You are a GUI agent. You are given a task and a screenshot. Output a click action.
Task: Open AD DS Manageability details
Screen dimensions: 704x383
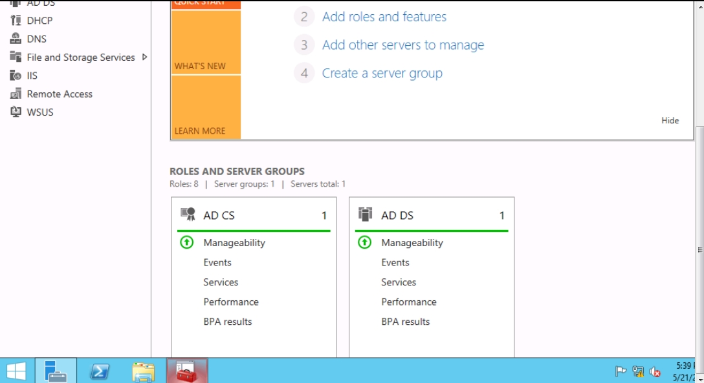click(412, 243)
